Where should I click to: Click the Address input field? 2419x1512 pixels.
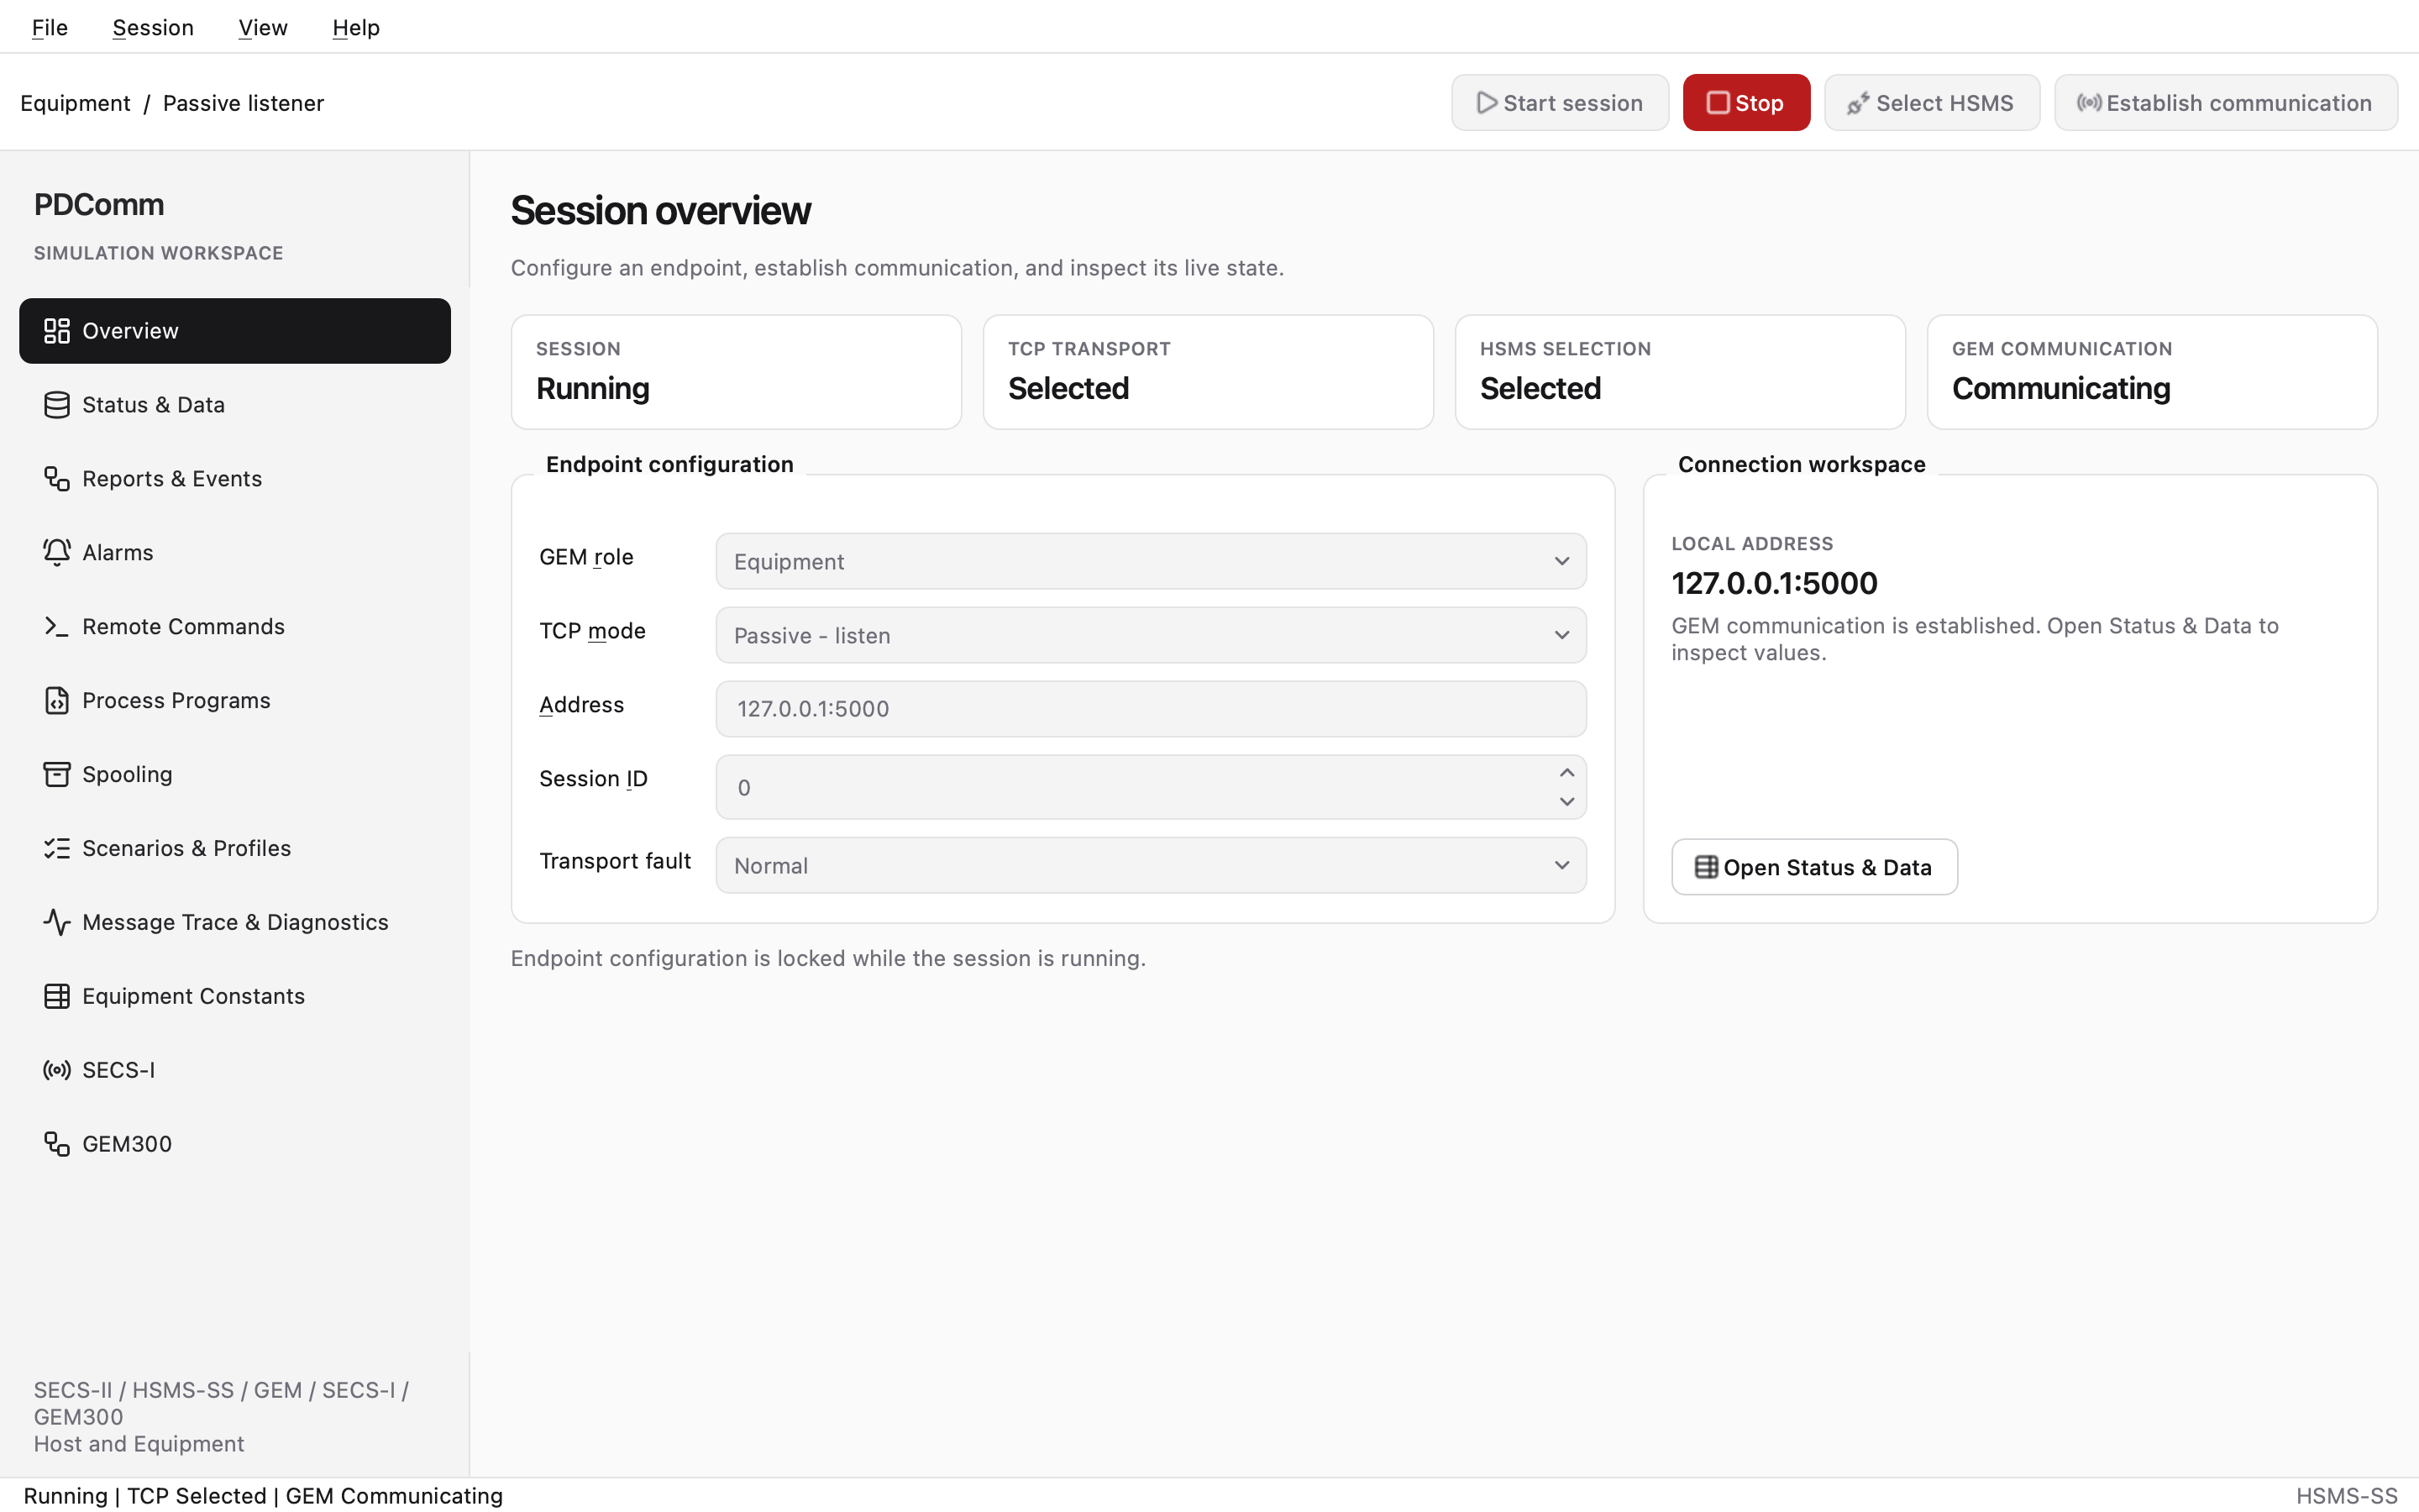(x=1151, y=709)
